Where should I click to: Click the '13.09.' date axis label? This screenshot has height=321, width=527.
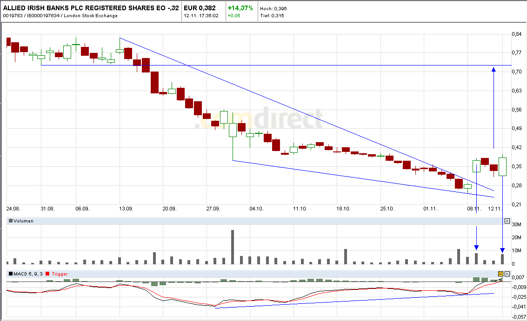126,209
